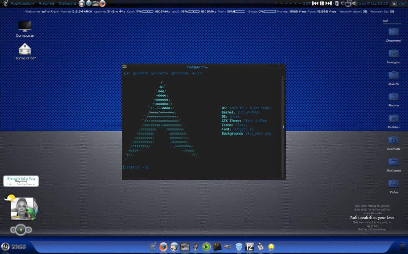Launch GIMP from the dock
The image size is (408, 254).
228,247
